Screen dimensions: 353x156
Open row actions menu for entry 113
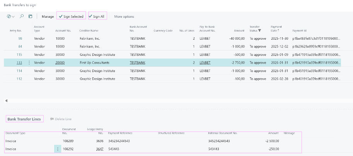29,63
